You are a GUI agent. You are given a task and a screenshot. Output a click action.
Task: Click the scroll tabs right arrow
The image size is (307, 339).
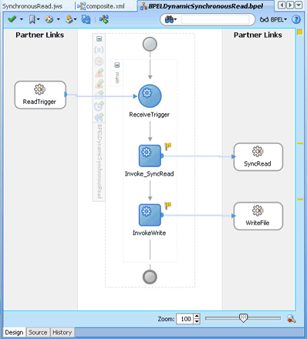(x=290, y=5)
